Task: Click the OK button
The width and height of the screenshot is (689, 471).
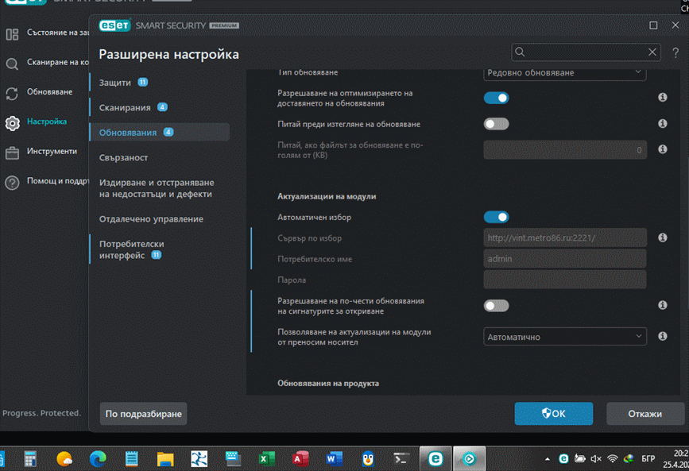Action: click(554, 414)
